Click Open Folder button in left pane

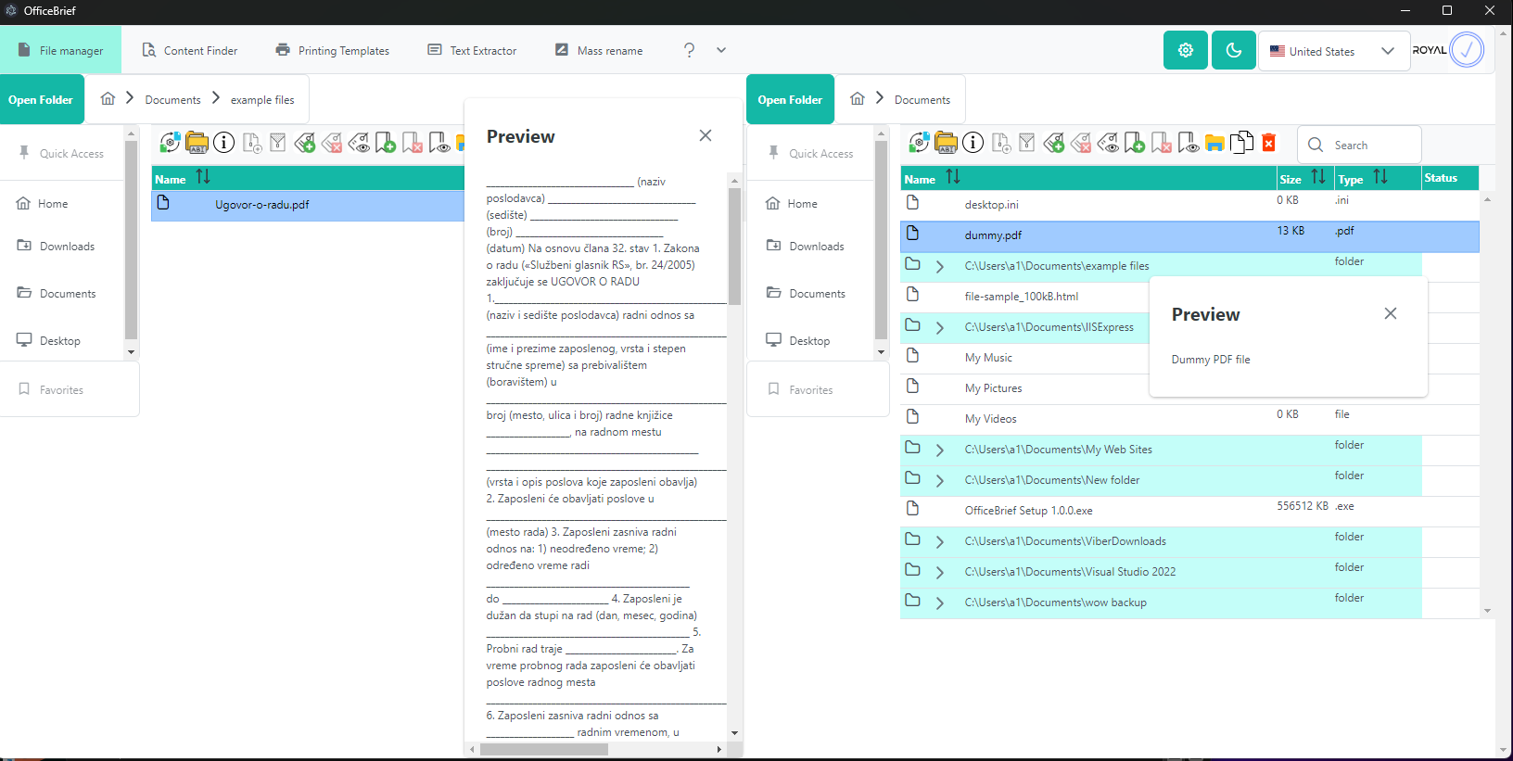click(x=42, y=99)
